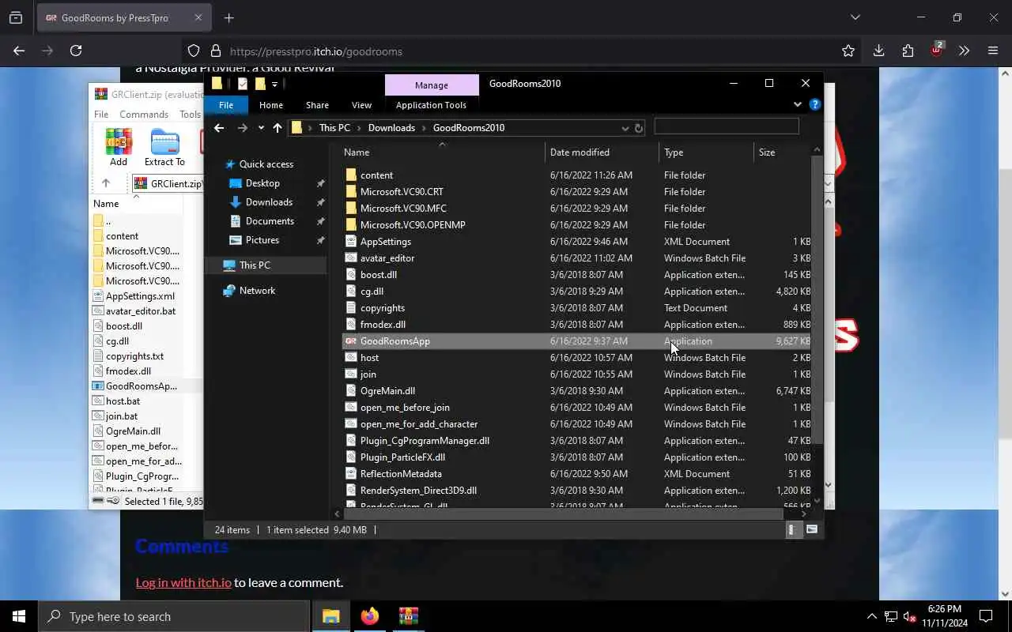Reload the Firefox page

[76, 51]
